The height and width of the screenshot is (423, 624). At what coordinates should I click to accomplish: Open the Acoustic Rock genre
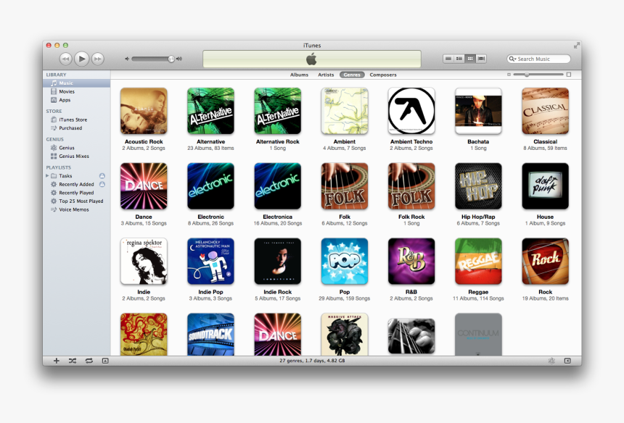click(144, 111)
